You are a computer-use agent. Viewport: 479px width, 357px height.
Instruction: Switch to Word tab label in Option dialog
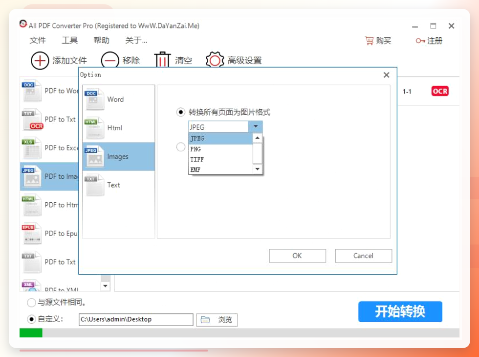coord(115,99)
